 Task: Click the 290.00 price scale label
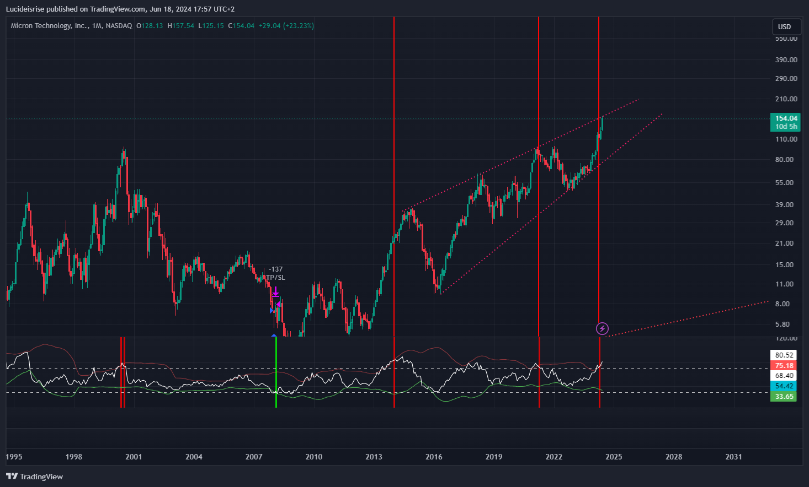coord(786,78)
